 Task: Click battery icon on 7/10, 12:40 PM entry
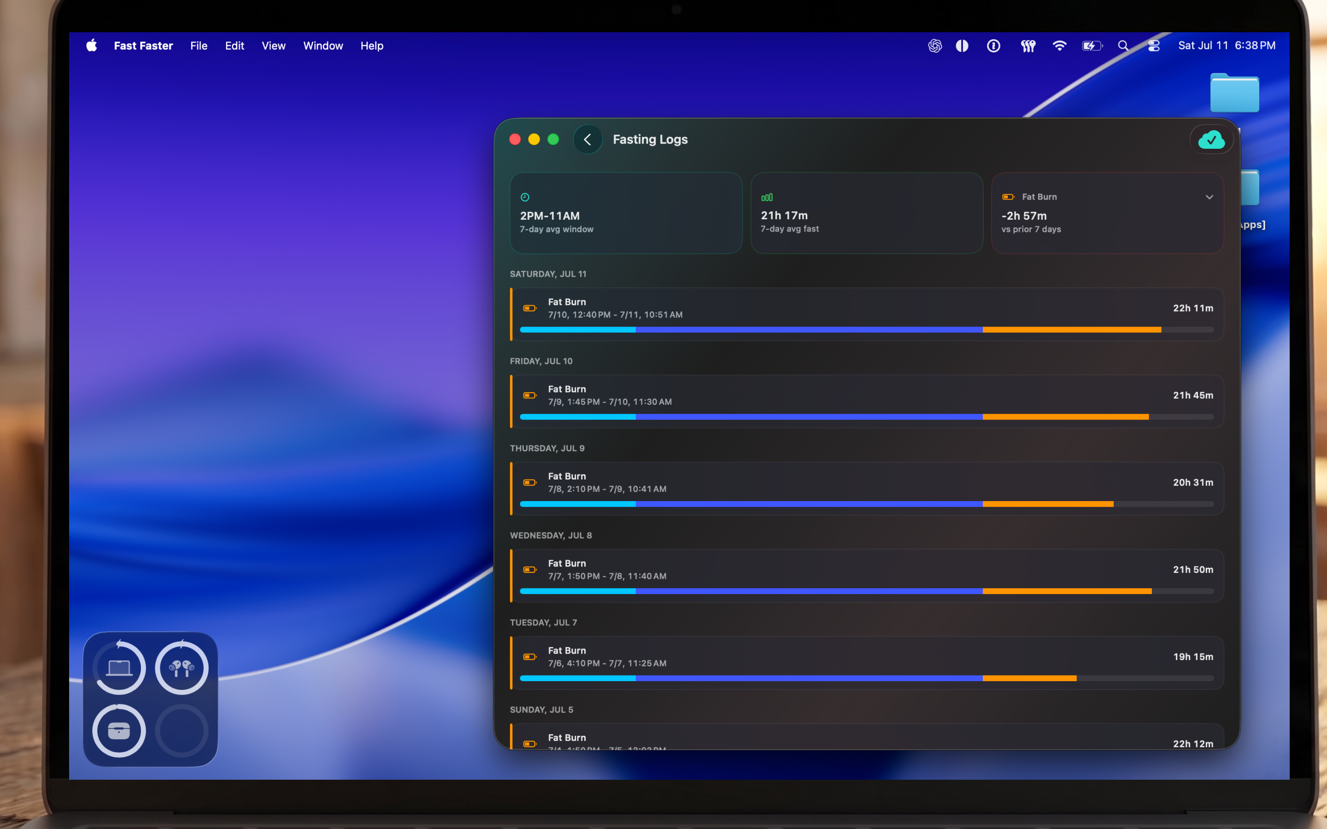530,308
